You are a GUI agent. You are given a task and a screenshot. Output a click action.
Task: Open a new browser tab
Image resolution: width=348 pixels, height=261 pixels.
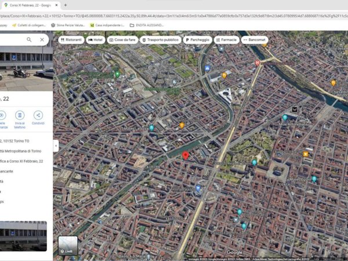tap(66, 5)
